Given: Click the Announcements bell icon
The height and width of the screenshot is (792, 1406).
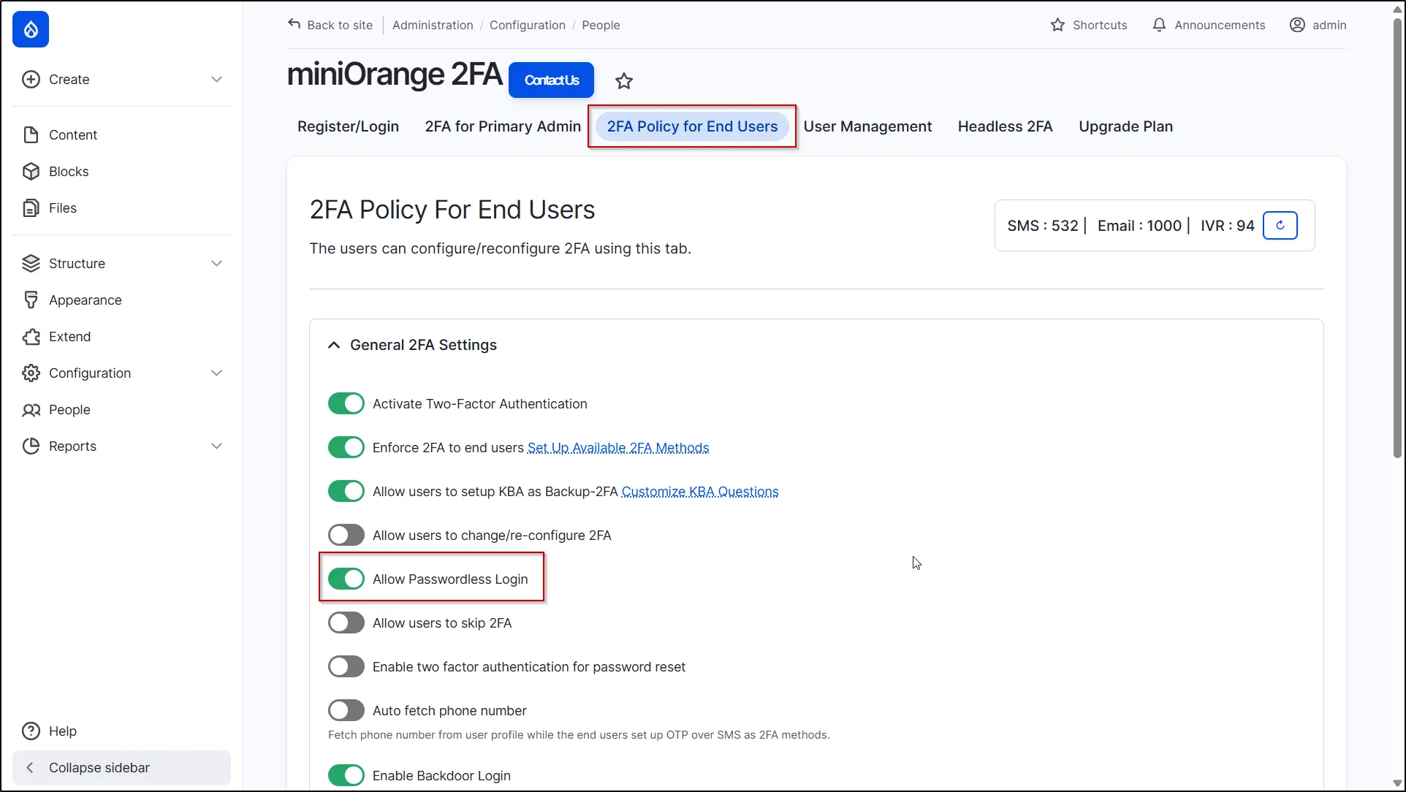Looking at the screenshot, I should [1159, 25].
